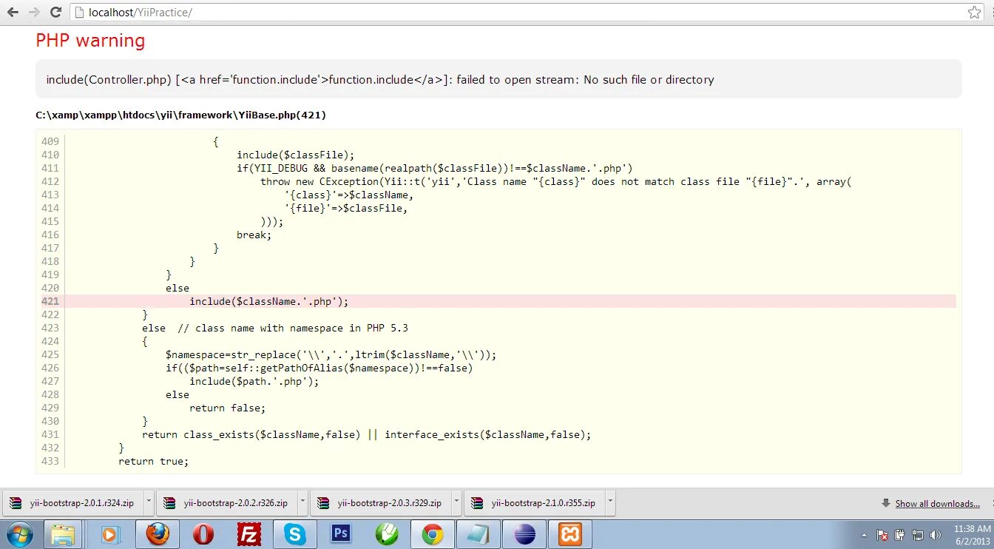Viewport: 994px width, 549px height.
Task: Open Google Chrome from the taskbar
Action: click(x=433, y=533)
